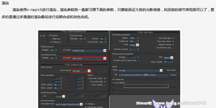This screenshot has width=216, height=108.
Task: Enable Use directions only checkbox
Action: pyautogui.click(x=173, y=48)
